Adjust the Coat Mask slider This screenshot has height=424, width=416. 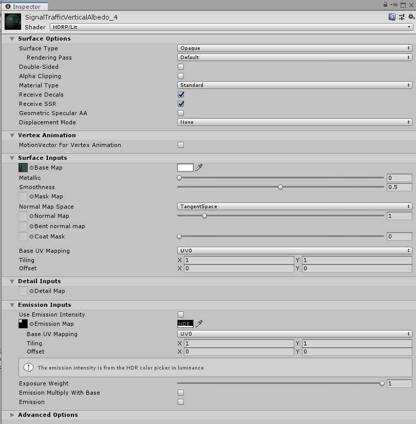tap(280, 236)
